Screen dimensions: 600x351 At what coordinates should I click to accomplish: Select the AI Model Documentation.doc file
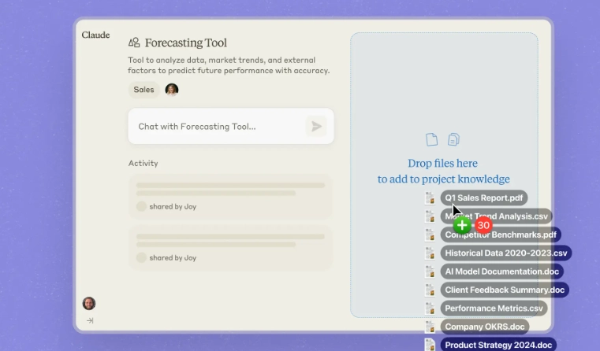(501, 272)
